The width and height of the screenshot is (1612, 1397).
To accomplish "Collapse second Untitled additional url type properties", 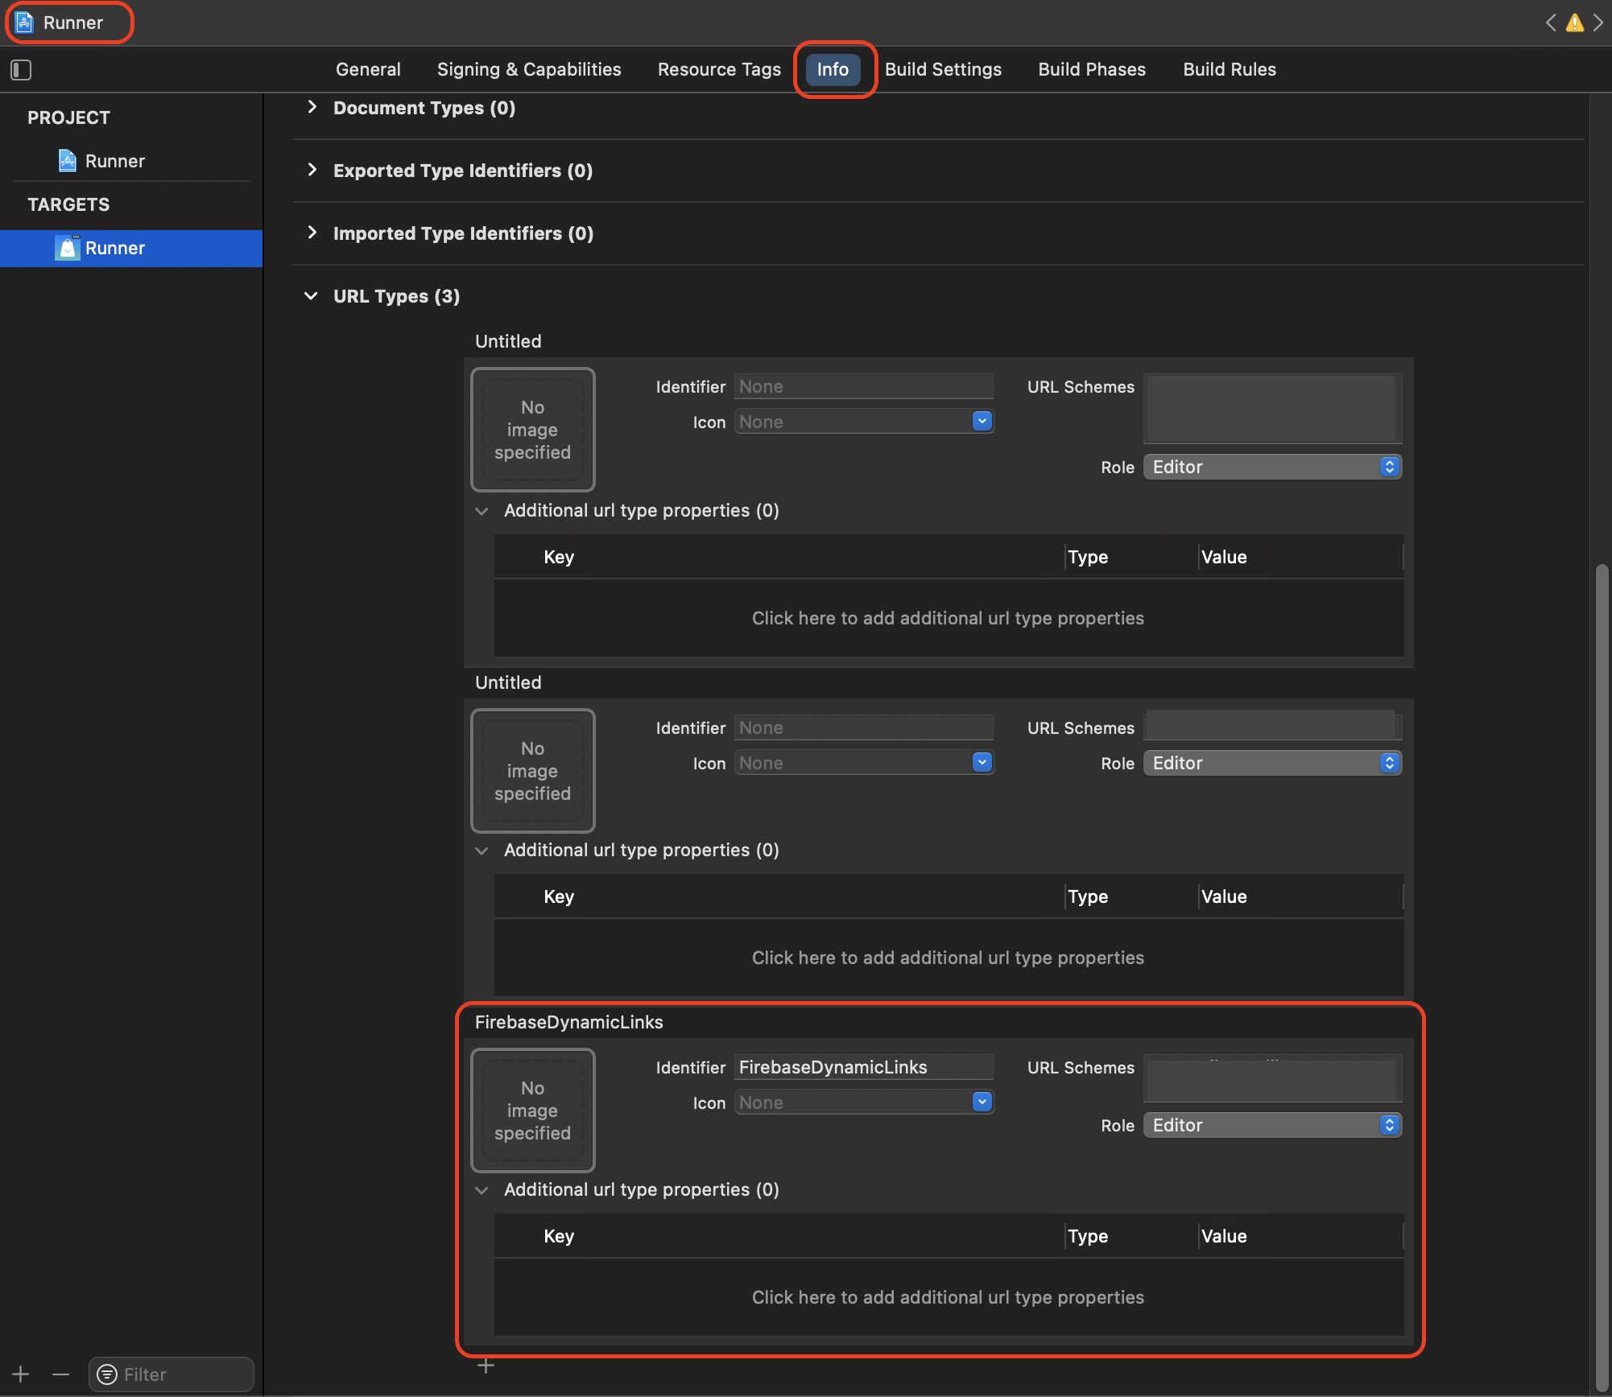I will [x=482, y=851].
